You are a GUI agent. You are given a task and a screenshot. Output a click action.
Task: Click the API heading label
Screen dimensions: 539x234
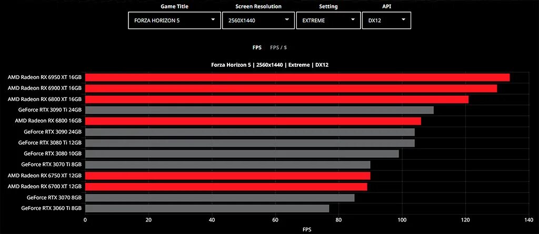click(386, 6)
